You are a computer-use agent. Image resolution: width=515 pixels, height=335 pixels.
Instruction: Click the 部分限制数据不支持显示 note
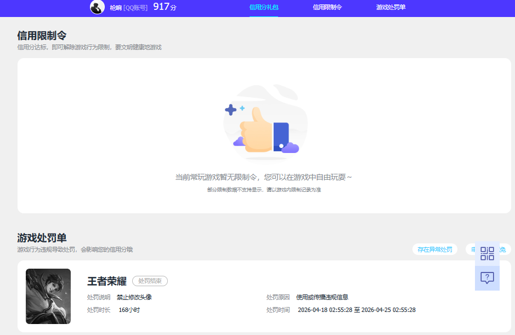pyautogui.click(x=264, y=190)
